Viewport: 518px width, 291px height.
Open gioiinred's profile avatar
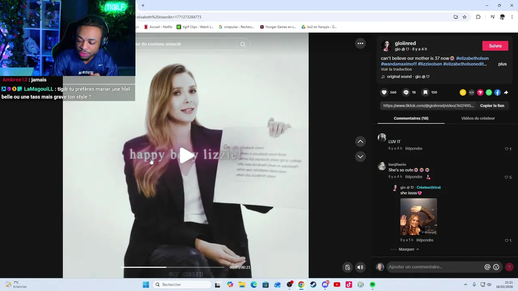point(386,46)
